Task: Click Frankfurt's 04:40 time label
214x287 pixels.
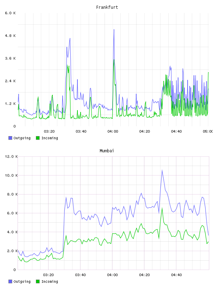Action: [176, 132]
